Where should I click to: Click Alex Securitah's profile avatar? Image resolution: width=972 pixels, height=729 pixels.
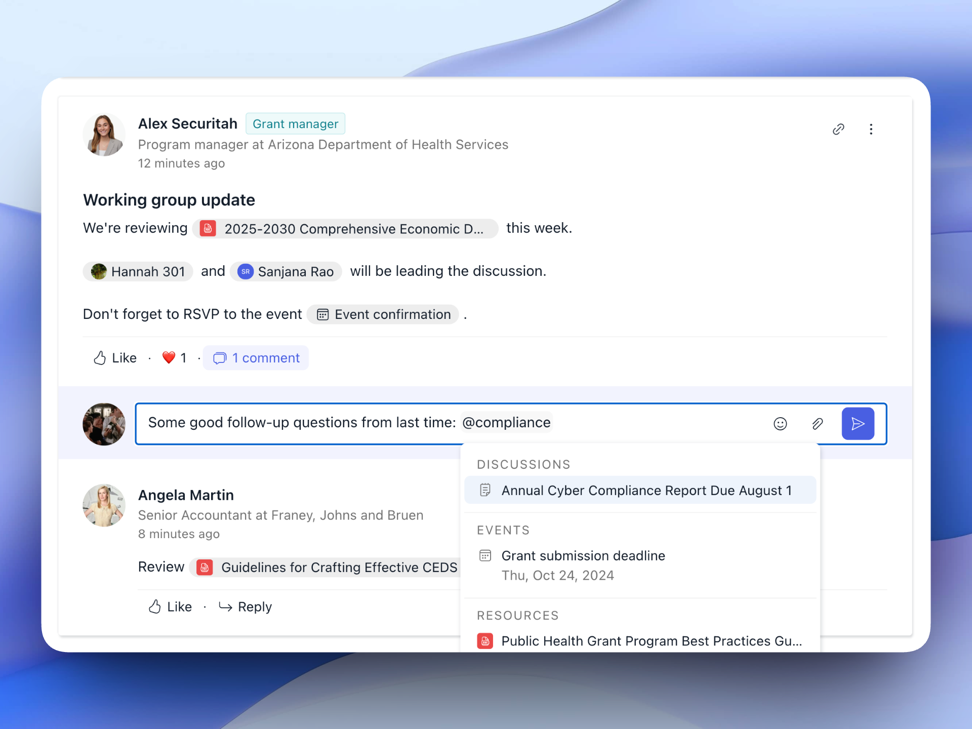tap(104, 135)
